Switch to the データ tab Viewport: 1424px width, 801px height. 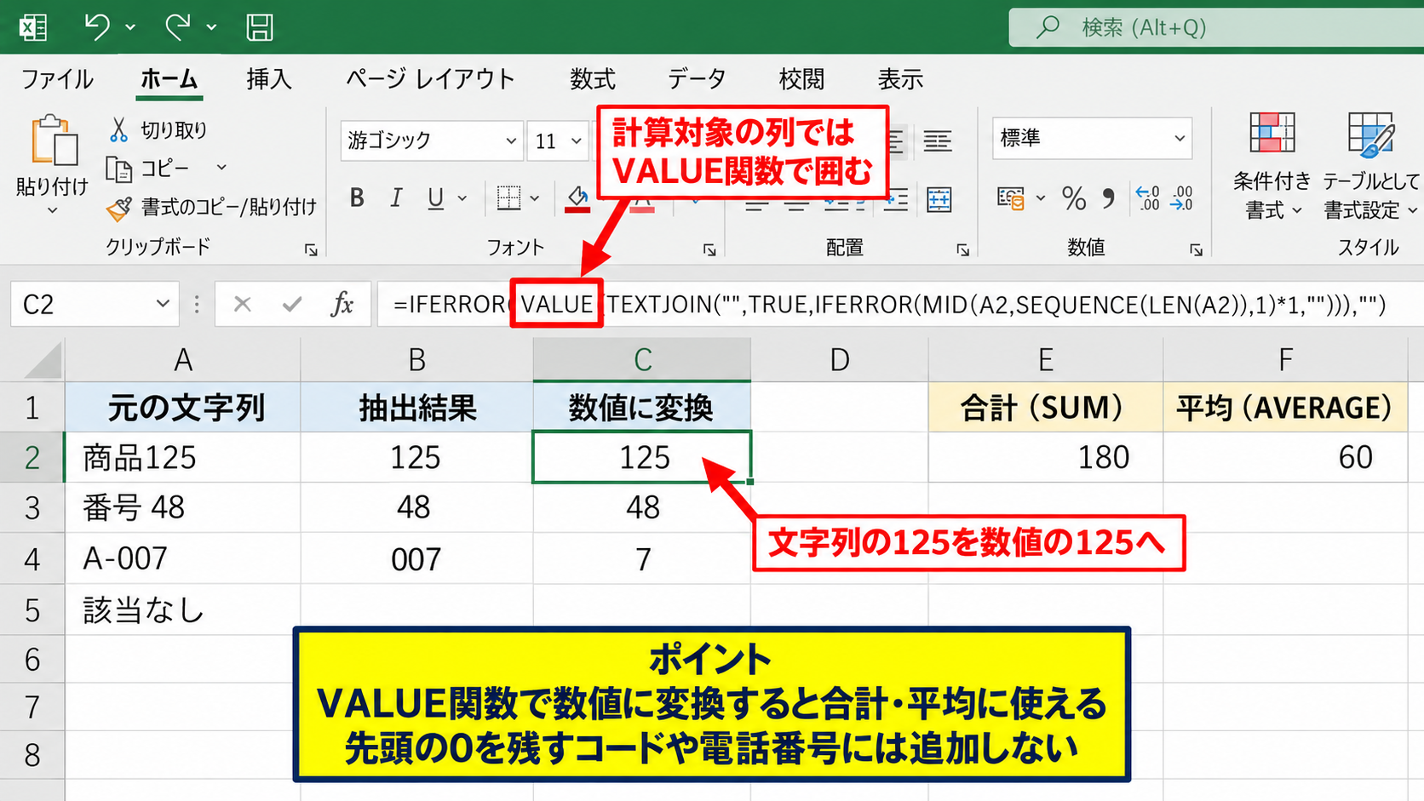[x=697, y=79]
